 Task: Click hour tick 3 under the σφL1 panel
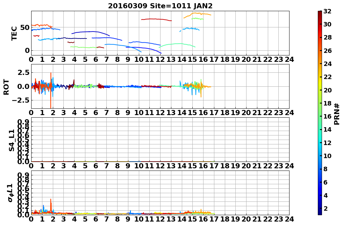click(64, 219)
